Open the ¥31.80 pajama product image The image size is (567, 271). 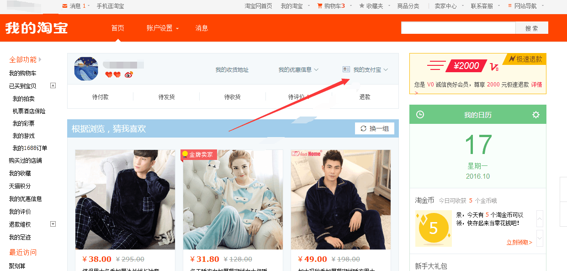pyautogui.click(x=233, y=199)
